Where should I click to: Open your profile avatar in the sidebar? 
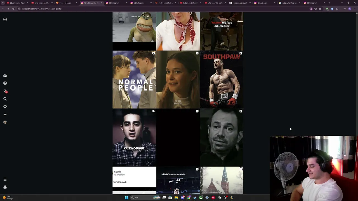coord(5,122)
